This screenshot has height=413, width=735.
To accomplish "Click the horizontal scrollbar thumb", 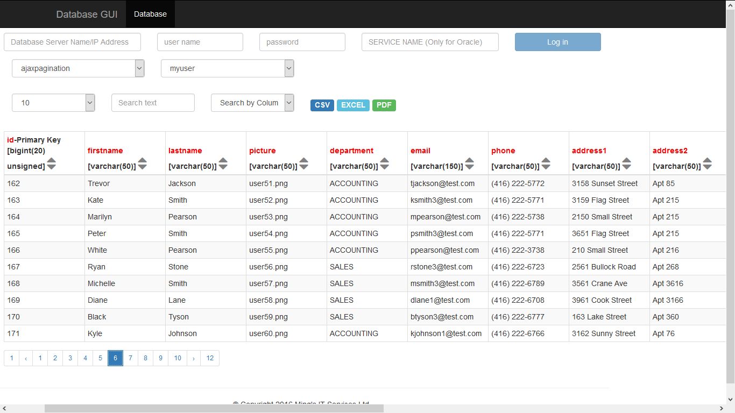I will click(x=214, y=408).
